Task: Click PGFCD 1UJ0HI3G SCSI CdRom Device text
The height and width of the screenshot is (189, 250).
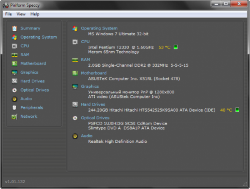Action: point(127,124)
